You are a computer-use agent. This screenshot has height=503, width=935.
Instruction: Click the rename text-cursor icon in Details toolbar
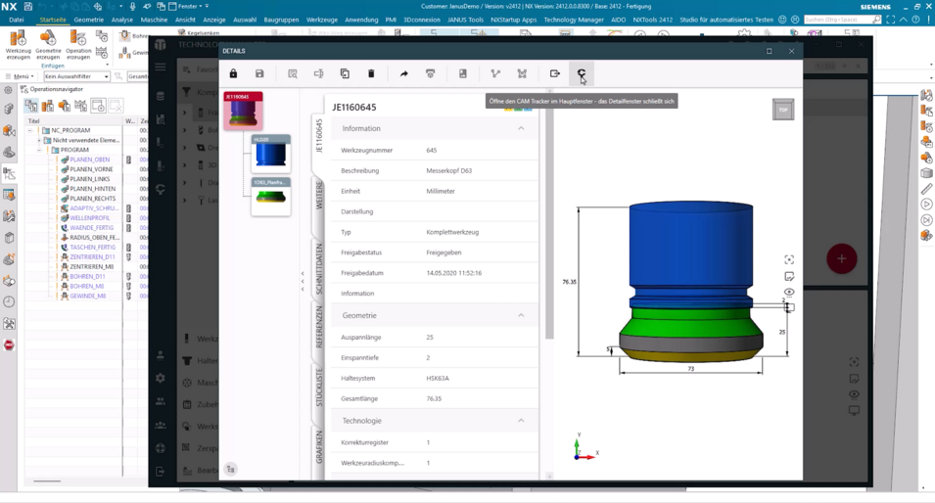tap(319, 73)
